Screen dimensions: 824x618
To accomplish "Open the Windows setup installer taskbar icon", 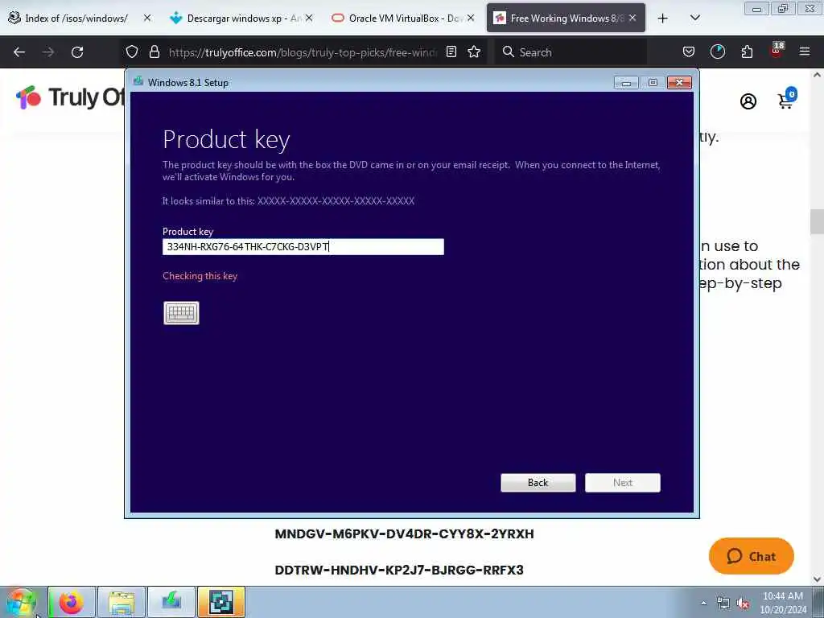I will click(x=171, y=602).
